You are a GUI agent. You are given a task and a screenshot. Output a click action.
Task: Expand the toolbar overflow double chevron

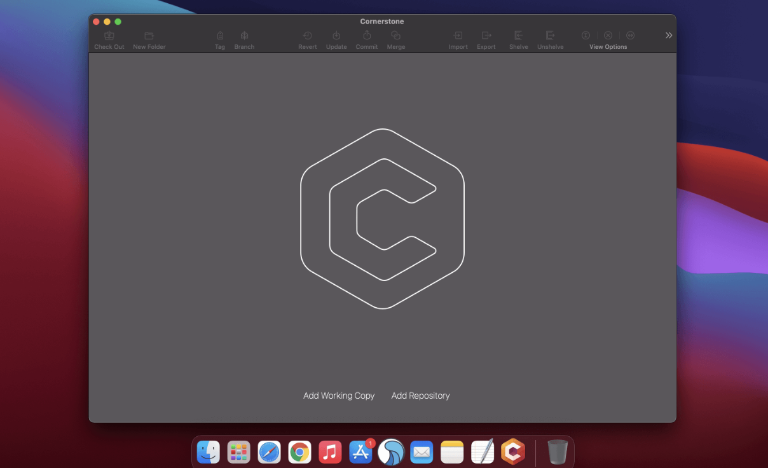(x=669, y=36)
